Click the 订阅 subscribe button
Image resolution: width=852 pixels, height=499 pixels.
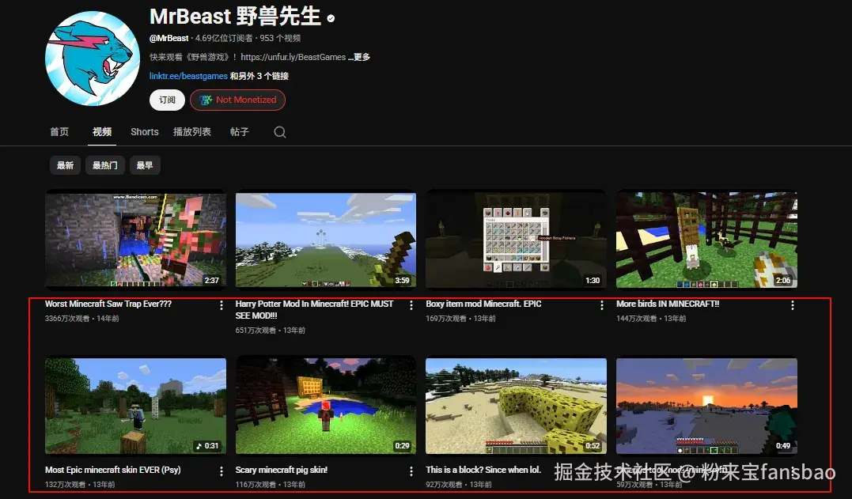[x=168, y=100]
